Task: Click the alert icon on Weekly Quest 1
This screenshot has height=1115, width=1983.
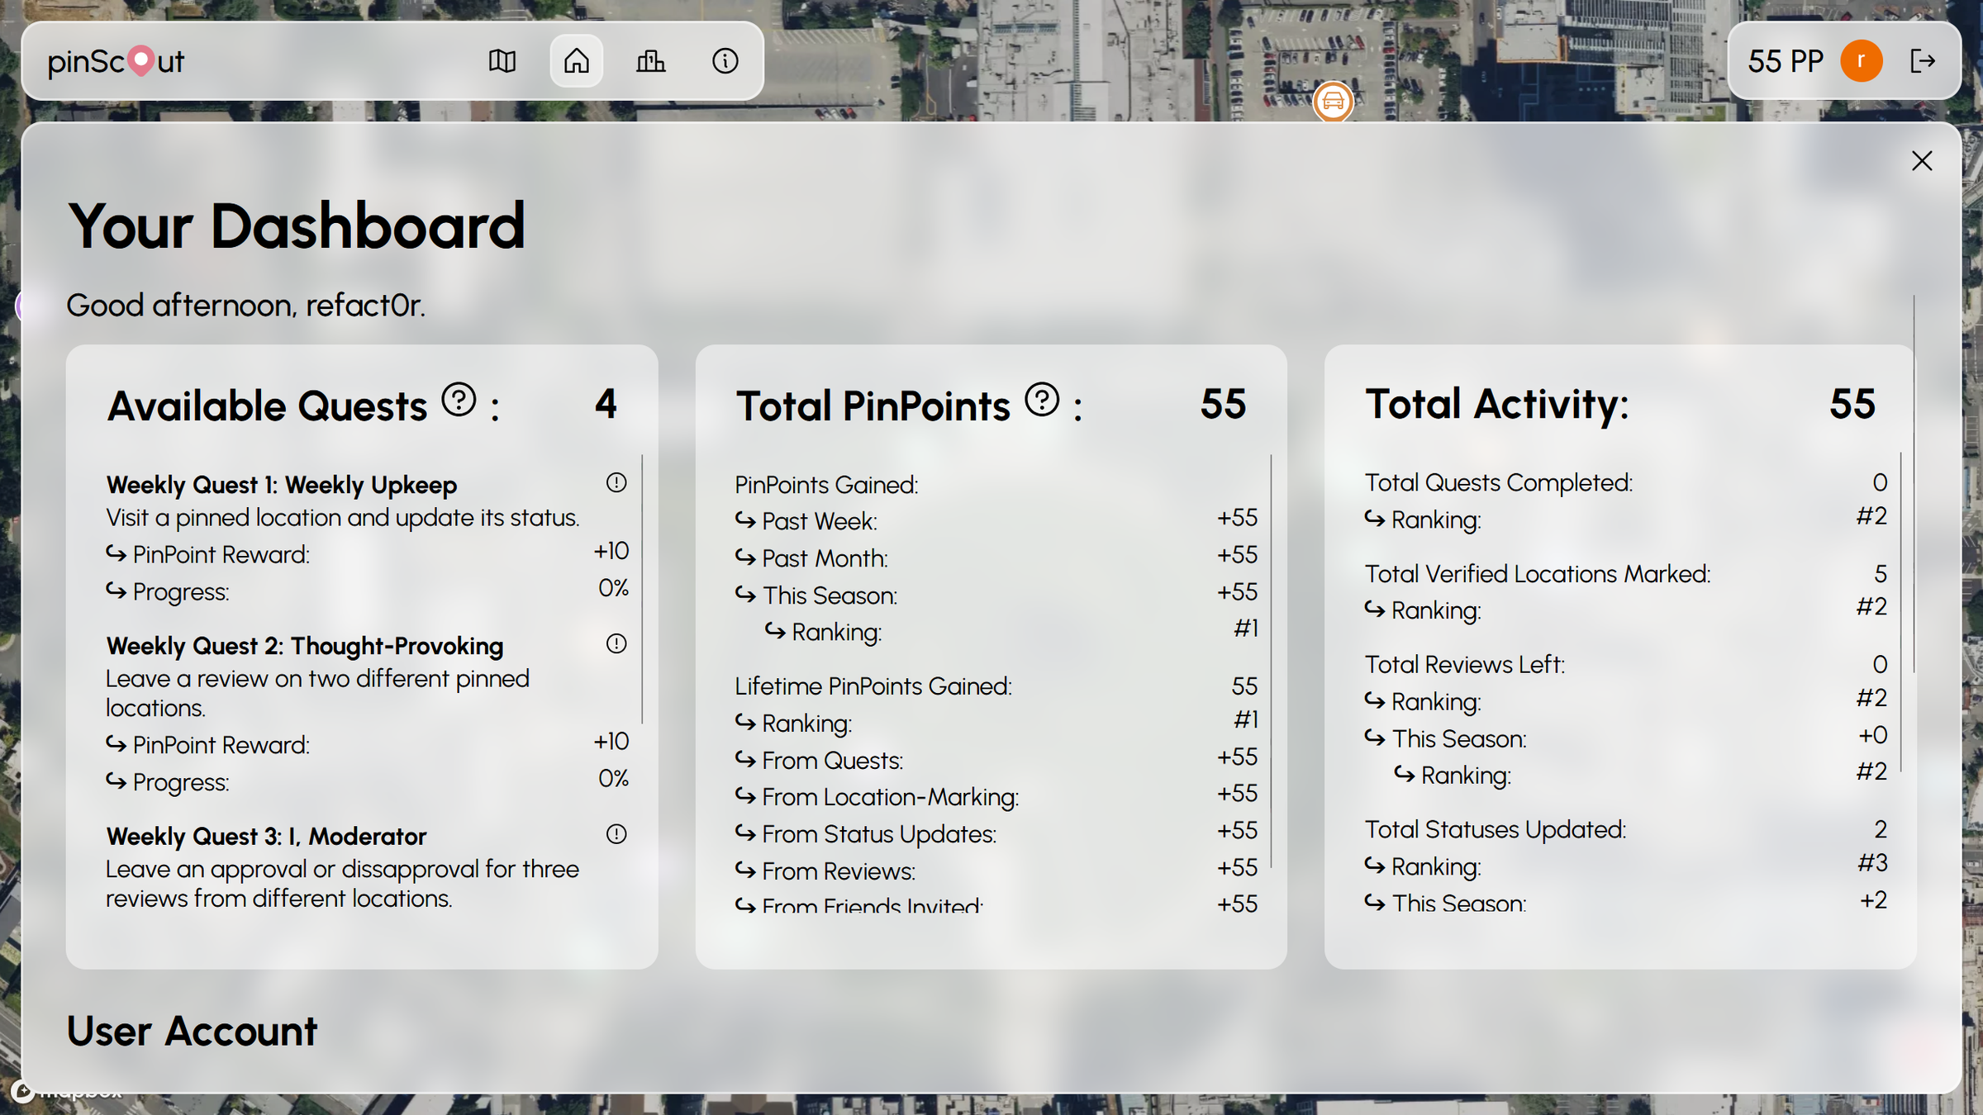Action: [616, 482]
